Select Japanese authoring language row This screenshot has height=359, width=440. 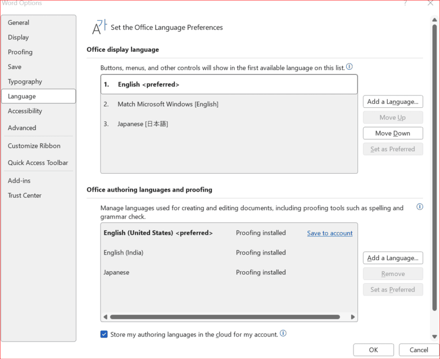(x=229, y=272)
